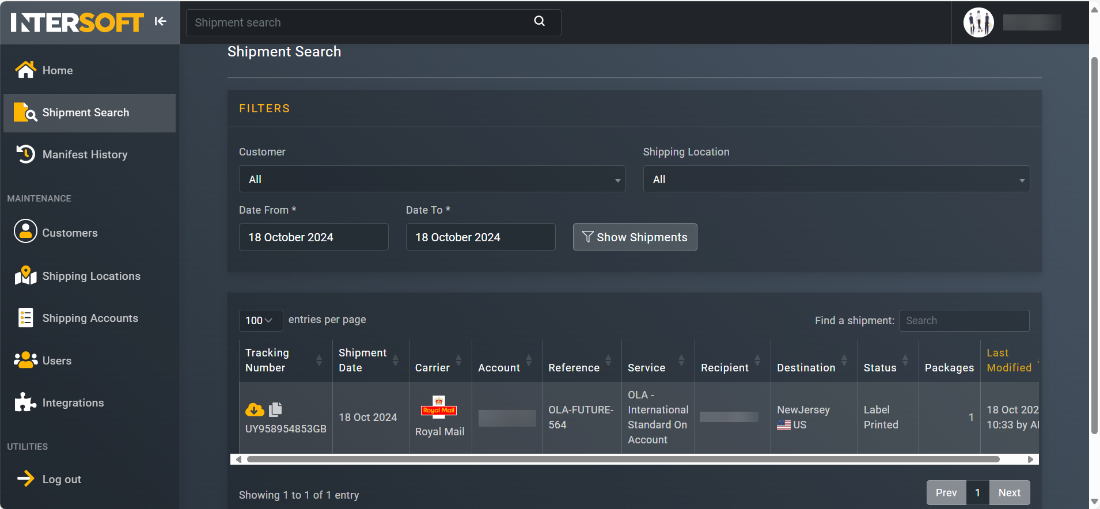Focus the Find a shipment search box
Screen dimensions: 1100x509
pos(964,321)
